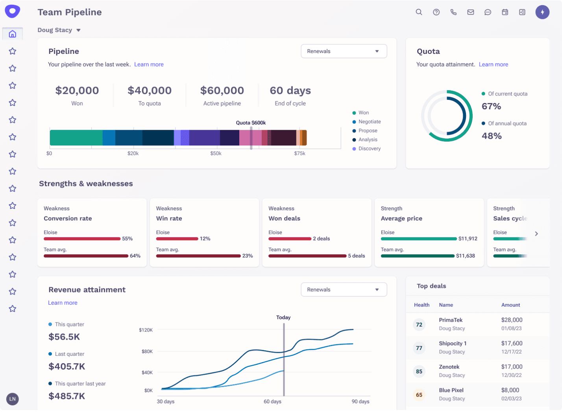
Task: Click the purple lightning quick-actions button
Action: 542,12
